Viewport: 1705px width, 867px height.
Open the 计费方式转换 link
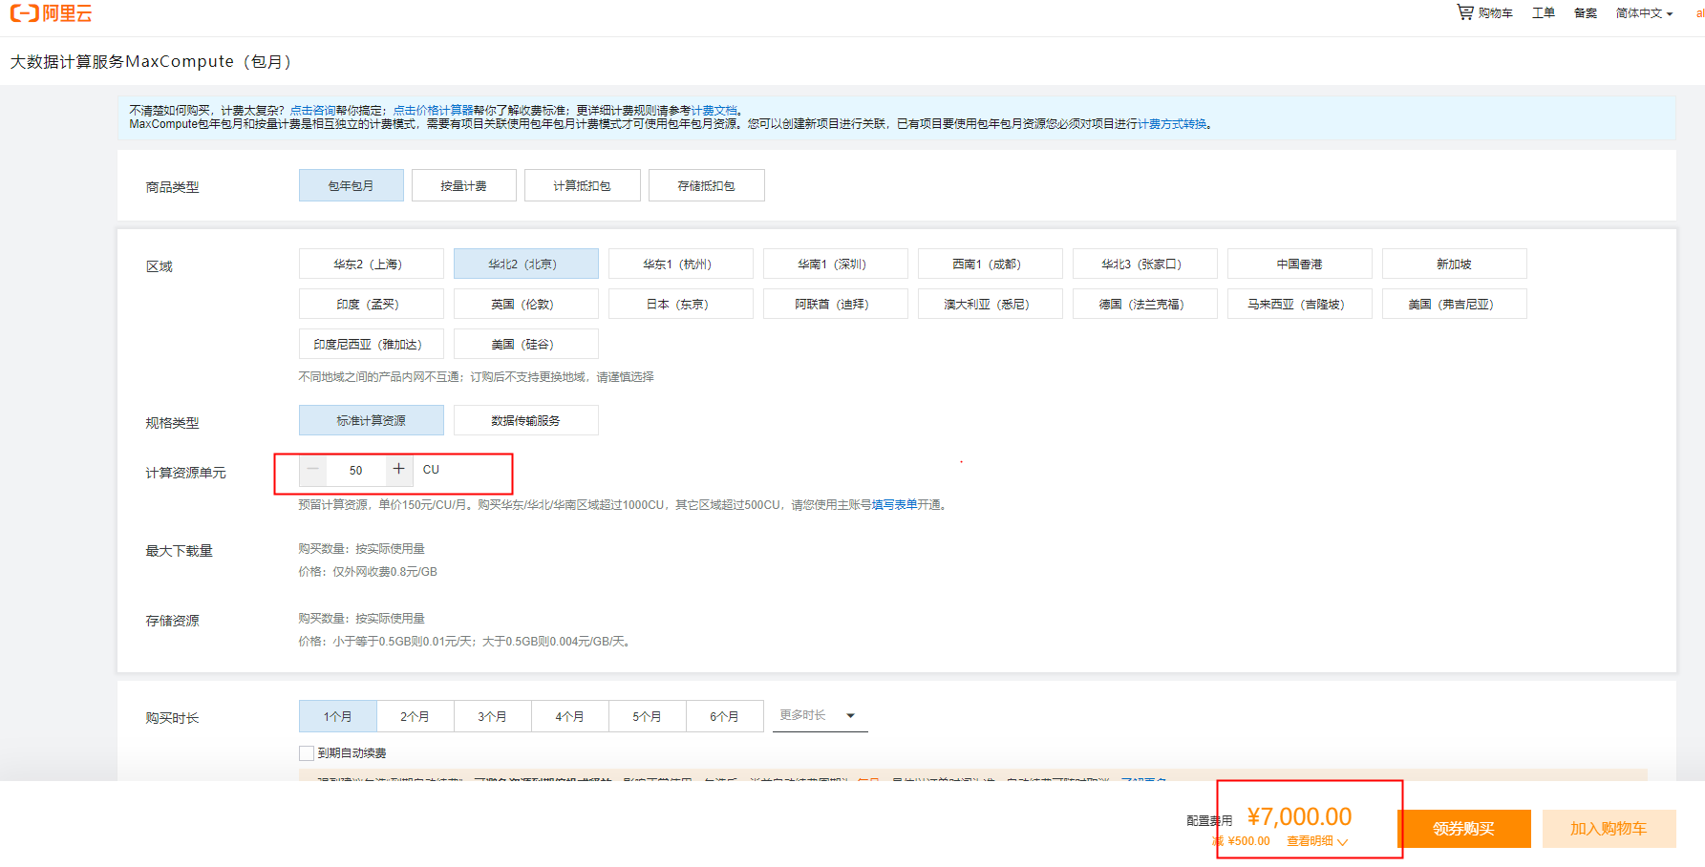click(1172, 124)
